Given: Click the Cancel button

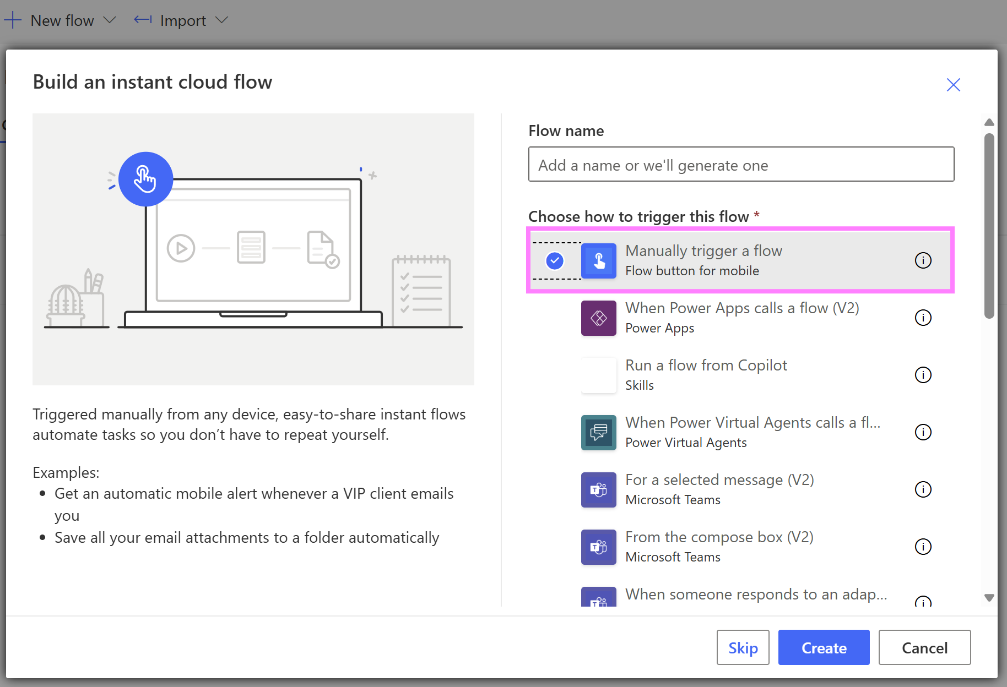Looking at the screenshot, I should tap(925, 647).
